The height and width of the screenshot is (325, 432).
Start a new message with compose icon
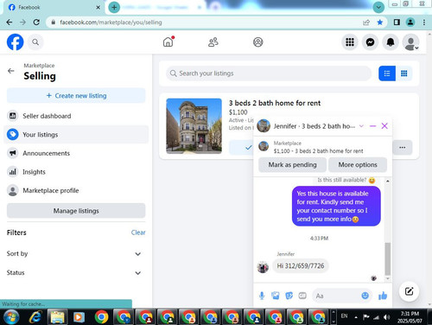(409, 291)
